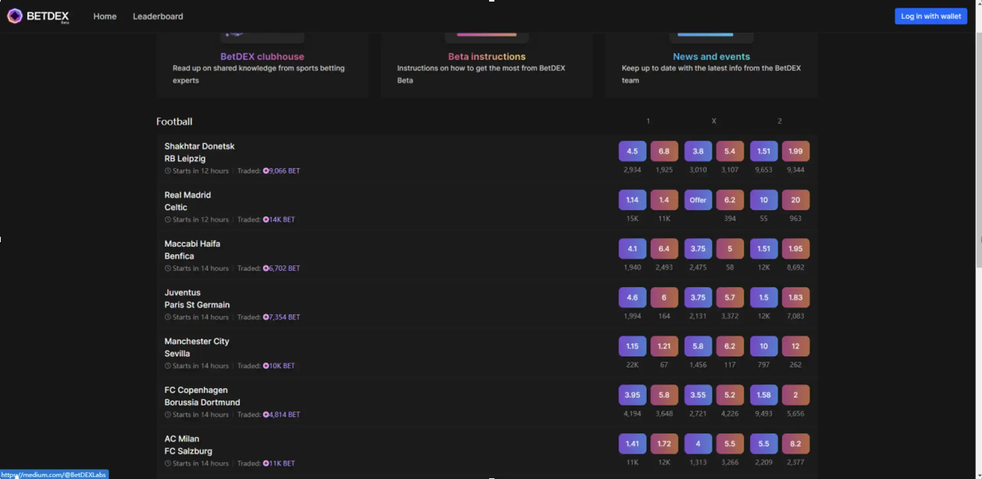Click the Football section heading
Screen dimensions: 982x479
(x=174, y=121)
